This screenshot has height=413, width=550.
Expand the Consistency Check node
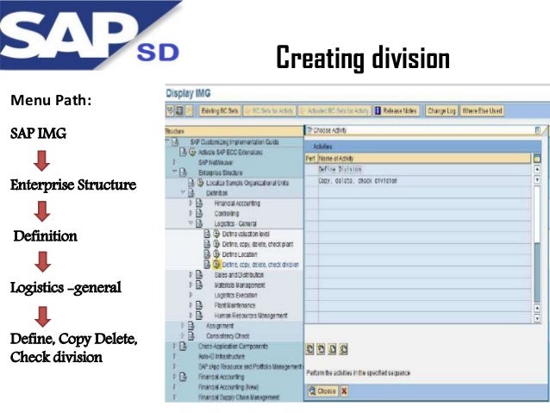click(x=183, y=335)
